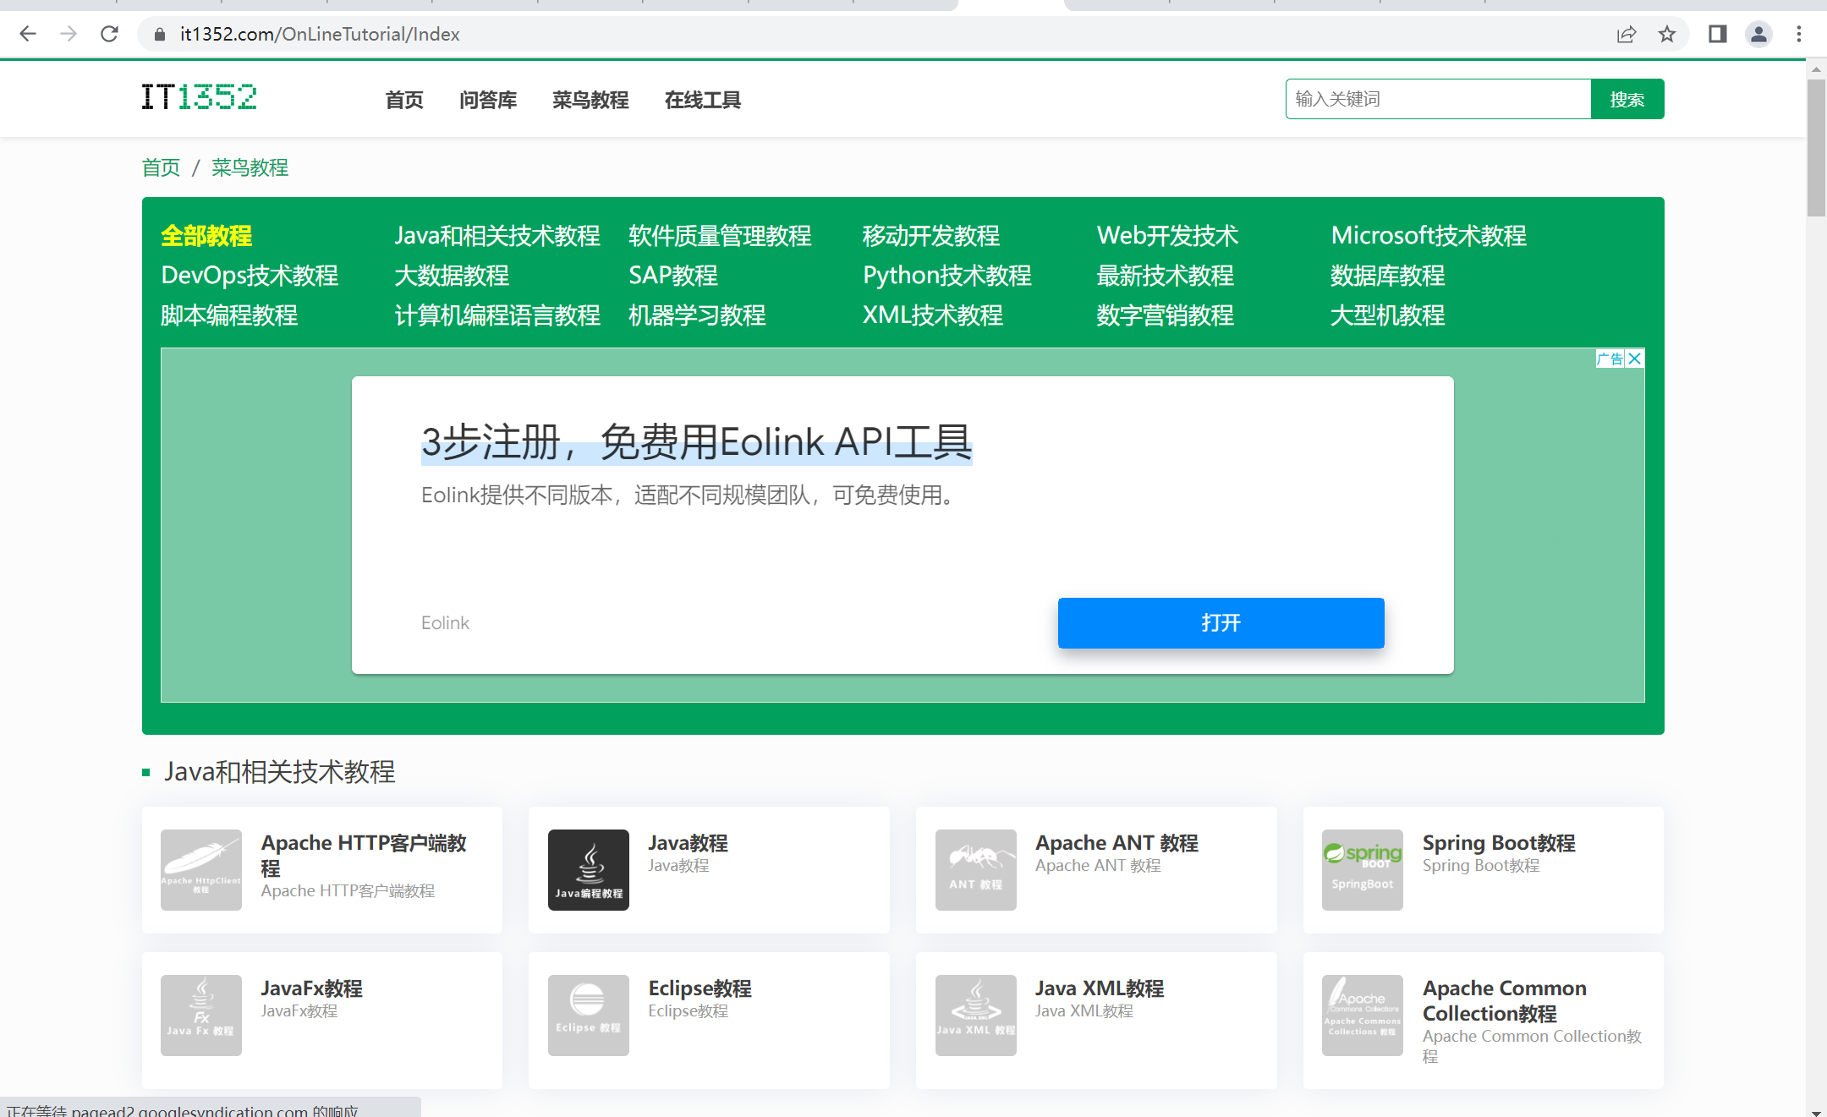
Task: Open Apache HTTP客户端教程 thumbnail icon
Action: click(201, 870)
